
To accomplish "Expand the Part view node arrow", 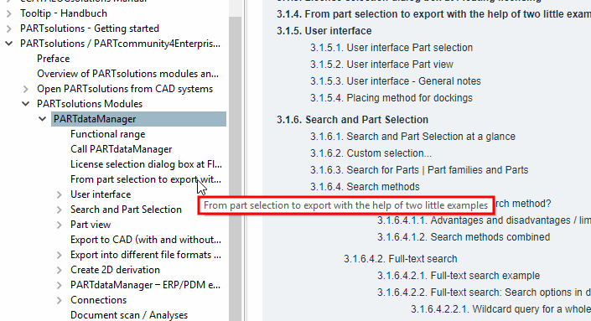I will coord(60,225).
